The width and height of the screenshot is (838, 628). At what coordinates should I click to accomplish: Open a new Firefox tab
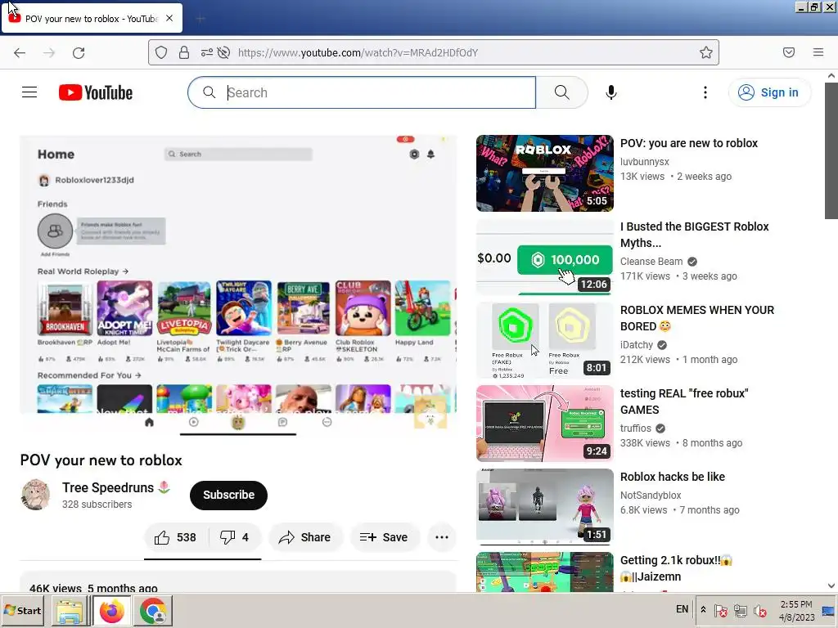pyautogui.click(x=200, y=19)
